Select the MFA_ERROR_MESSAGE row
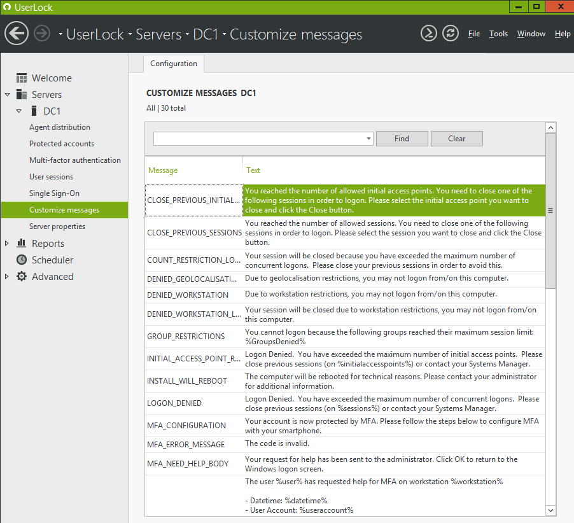 [x=345, y=444]
